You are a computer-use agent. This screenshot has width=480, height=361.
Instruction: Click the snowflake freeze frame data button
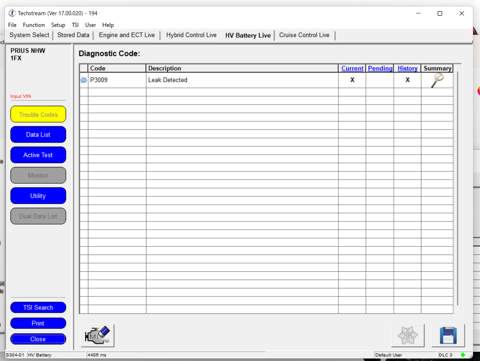coord(408,335)
